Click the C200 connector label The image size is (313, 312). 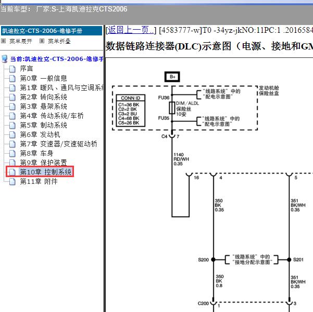203,304
